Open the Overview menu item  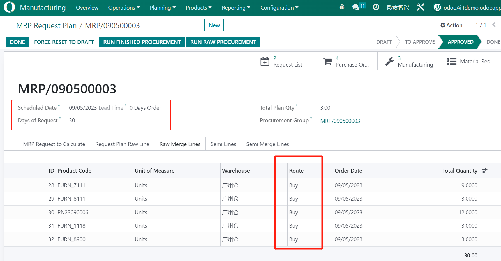(87, 8)
